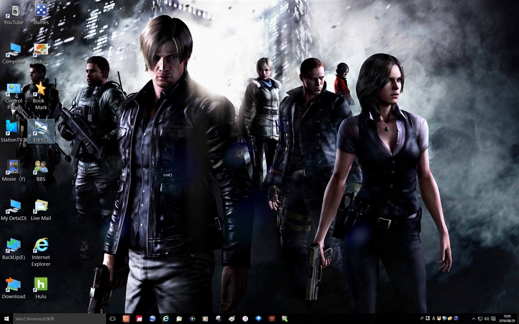This screenshot has height=324, width=519.
Task: Open the green image viewer taskbar icon
Action: pos(285,319)
